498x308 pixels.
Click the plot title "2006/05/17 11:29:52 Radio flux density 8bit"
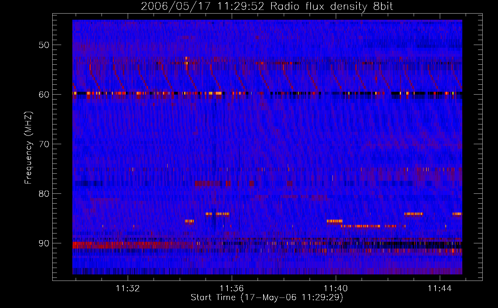coord(267,6)
